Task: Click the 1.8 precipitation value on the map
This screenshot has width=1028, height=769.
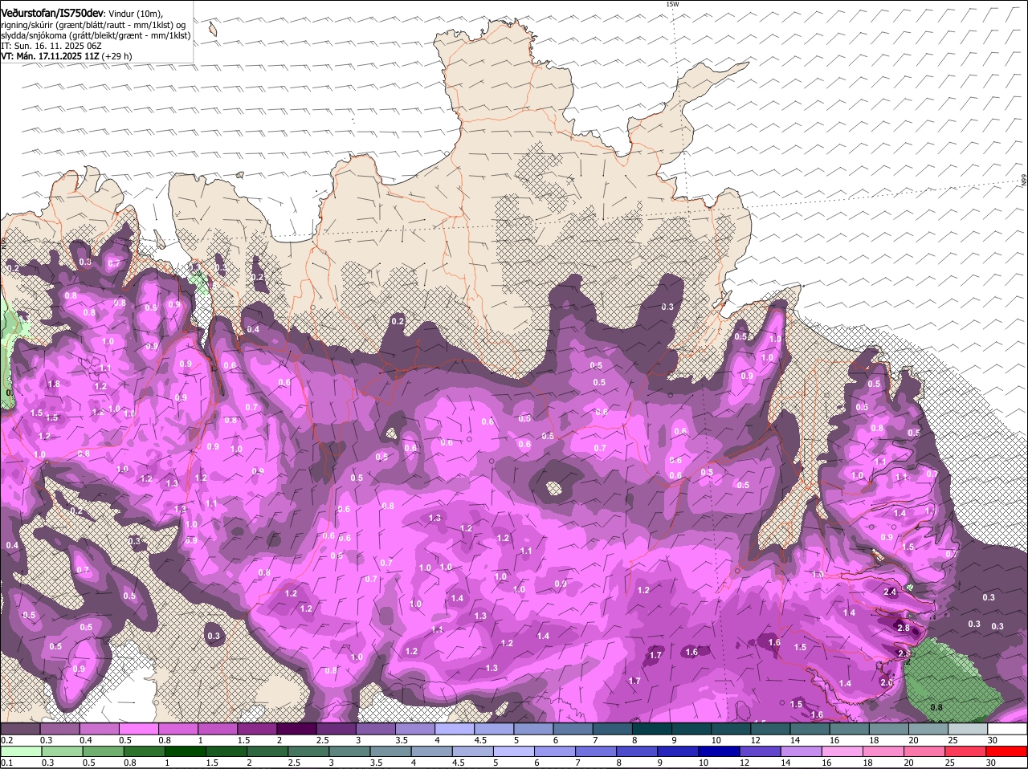Action: click(x=55, y=384)
